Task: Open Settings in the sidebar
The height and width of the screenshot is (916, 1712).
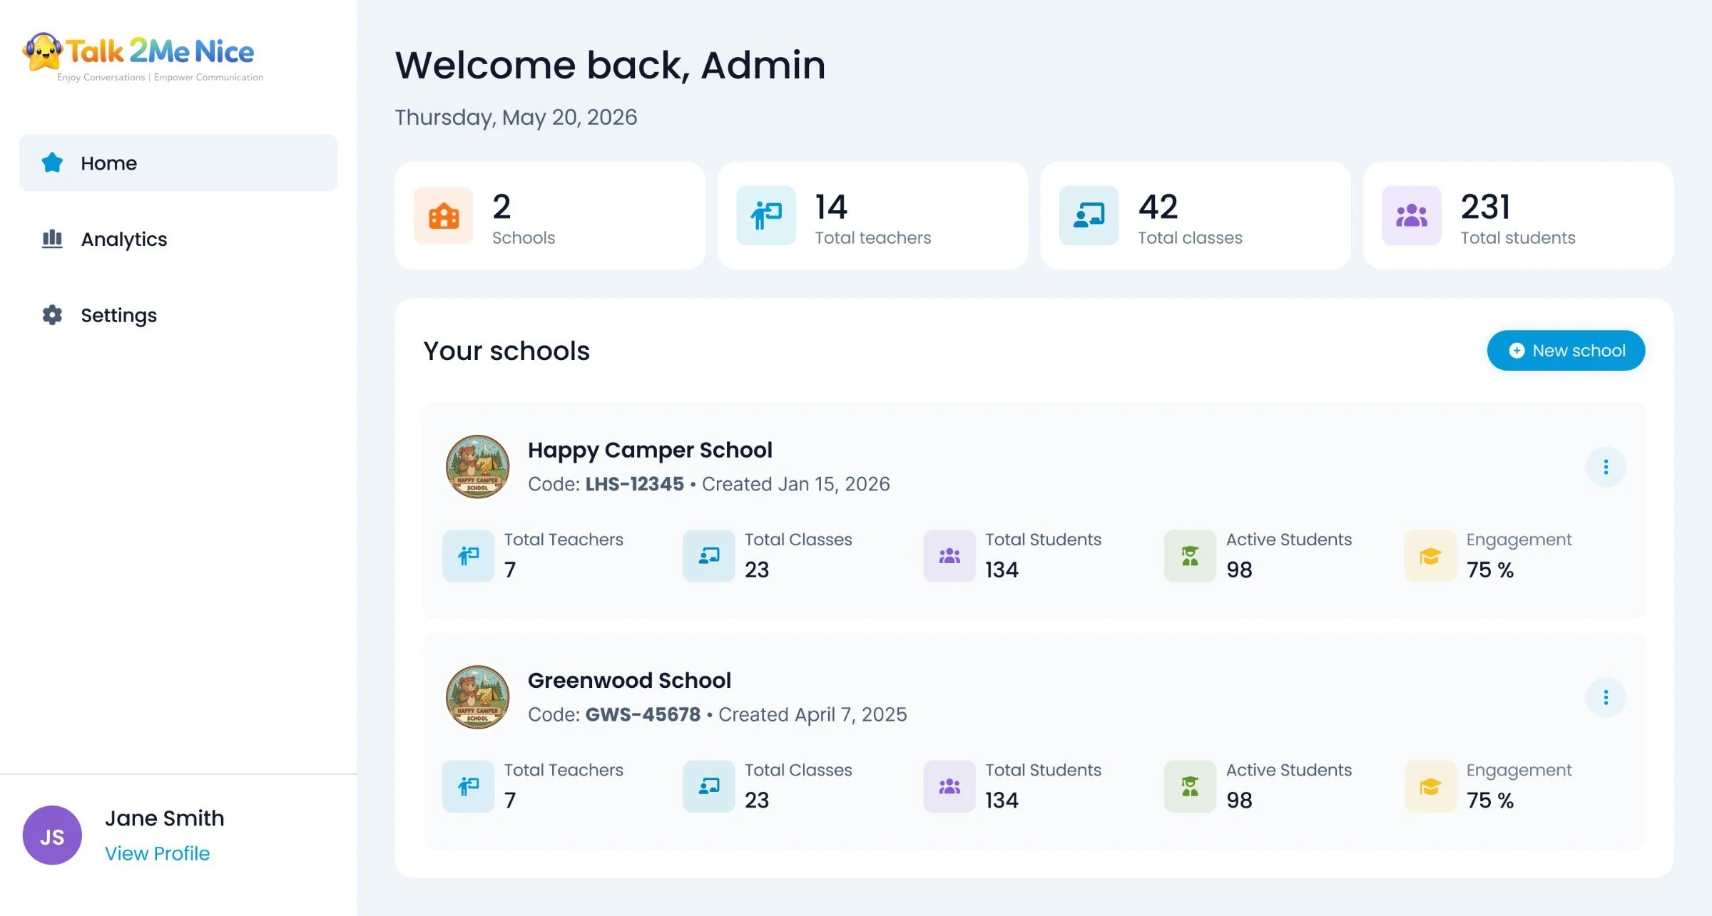Action: tap(178, 315)
